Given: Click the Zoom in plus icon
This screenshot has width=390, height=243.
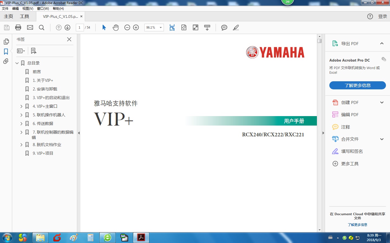Looking at the screenshot, I should 136,28.
